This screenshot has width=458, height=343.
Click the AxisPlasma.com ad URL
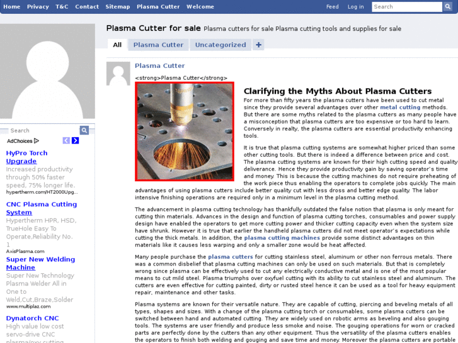coord(25,251)
